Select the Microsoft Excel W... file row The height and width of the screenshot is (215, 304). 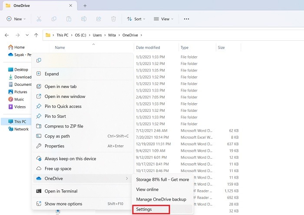coord(187,137)
